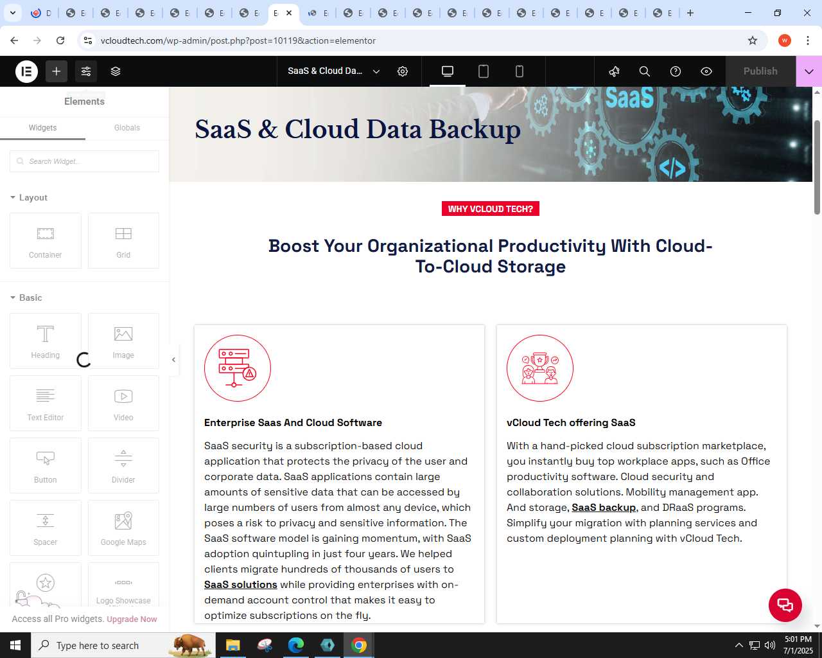The image size is (822, 658).
Task: Open Microsoft Edge from taskbar
Action: (296, 645)
